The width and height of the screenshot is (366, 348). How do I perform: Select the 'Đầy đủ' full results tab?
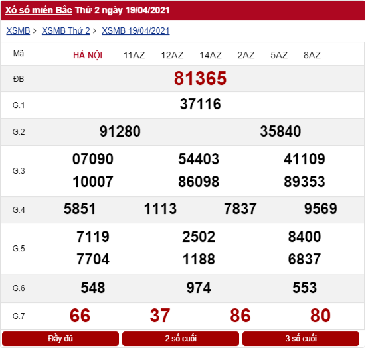pos(60,339)
